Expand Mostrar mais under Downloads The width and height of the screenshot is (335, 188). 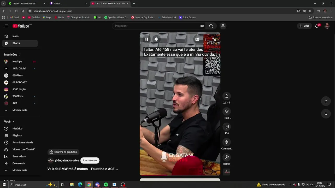point(20,170)
